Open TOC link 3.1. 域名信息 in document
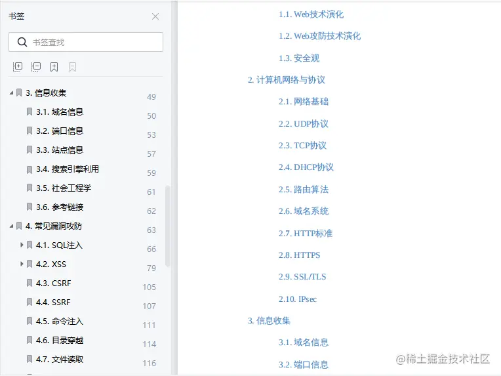Image resolution: width=501 pixels, height=376 pixels. coord(303,343)
